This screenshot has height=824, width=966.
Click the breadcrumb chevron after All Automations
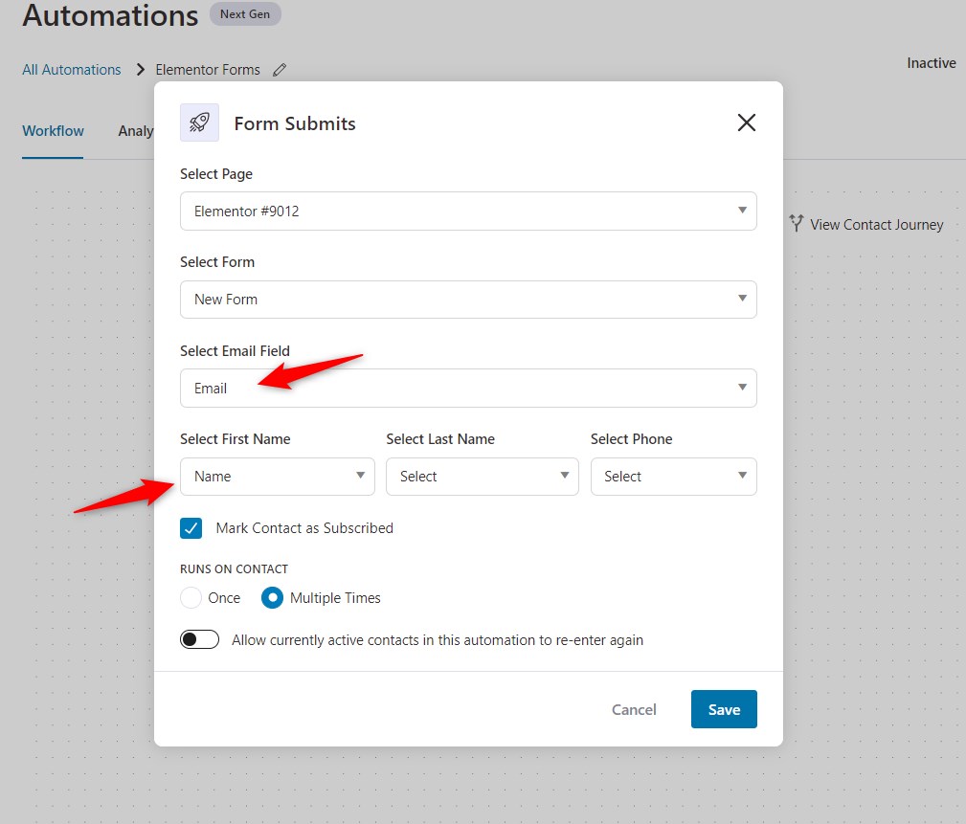coord(141,70)
